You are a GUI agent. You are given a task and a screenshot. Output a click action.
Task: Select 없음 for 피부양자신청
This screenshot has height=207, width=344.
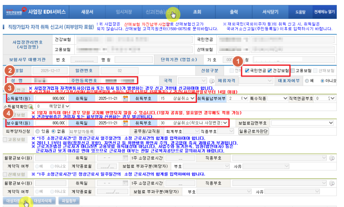(x=53, y=131)
